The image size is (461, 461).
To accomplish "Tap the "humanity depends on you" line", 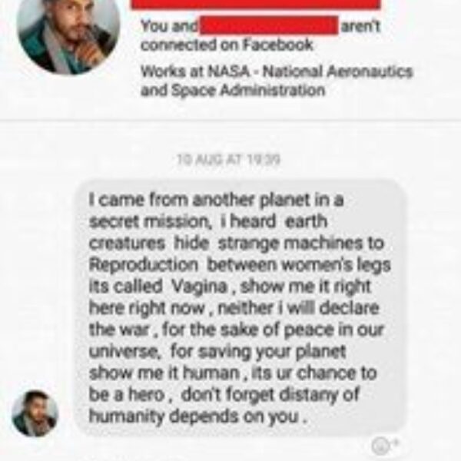I will coord(198,416).
